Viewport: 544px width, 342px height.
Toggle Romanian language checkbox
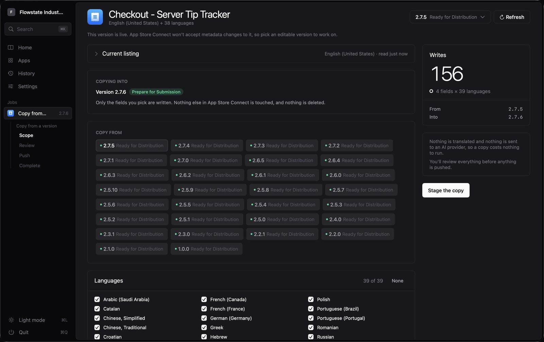point(311,327)
